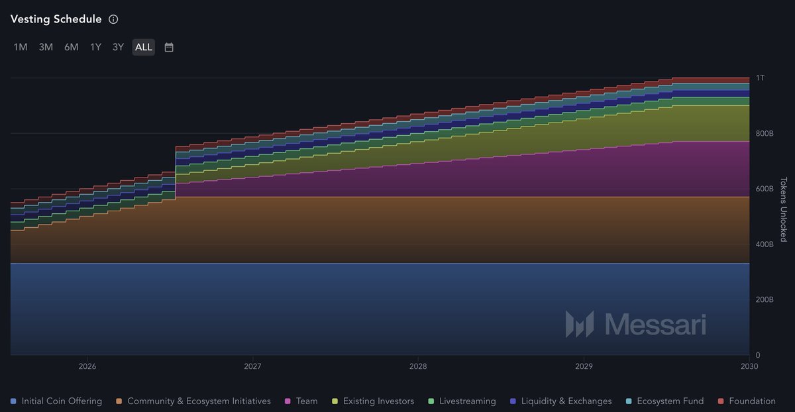Click the info icon beside Vesting Schedule
The height and width of the screenshot is (412, 795).
[x=113, y=19]
